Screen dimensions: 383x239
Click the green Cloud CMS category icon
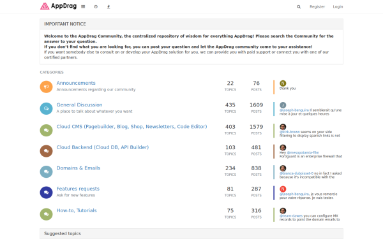point(46,131)
